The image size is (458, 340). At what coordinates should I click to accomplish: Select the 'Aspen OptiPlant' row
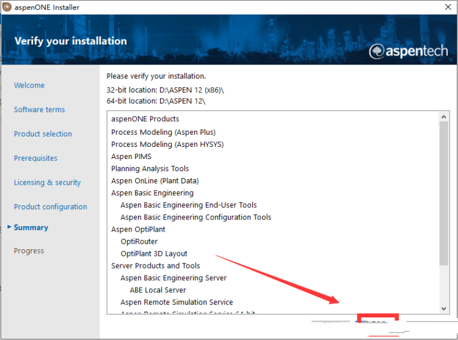click(x=138, y=230)
